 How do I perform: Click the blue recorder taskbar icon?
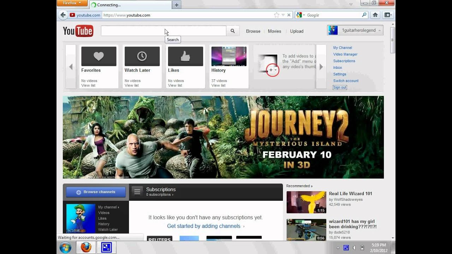(x=106, y=247)
